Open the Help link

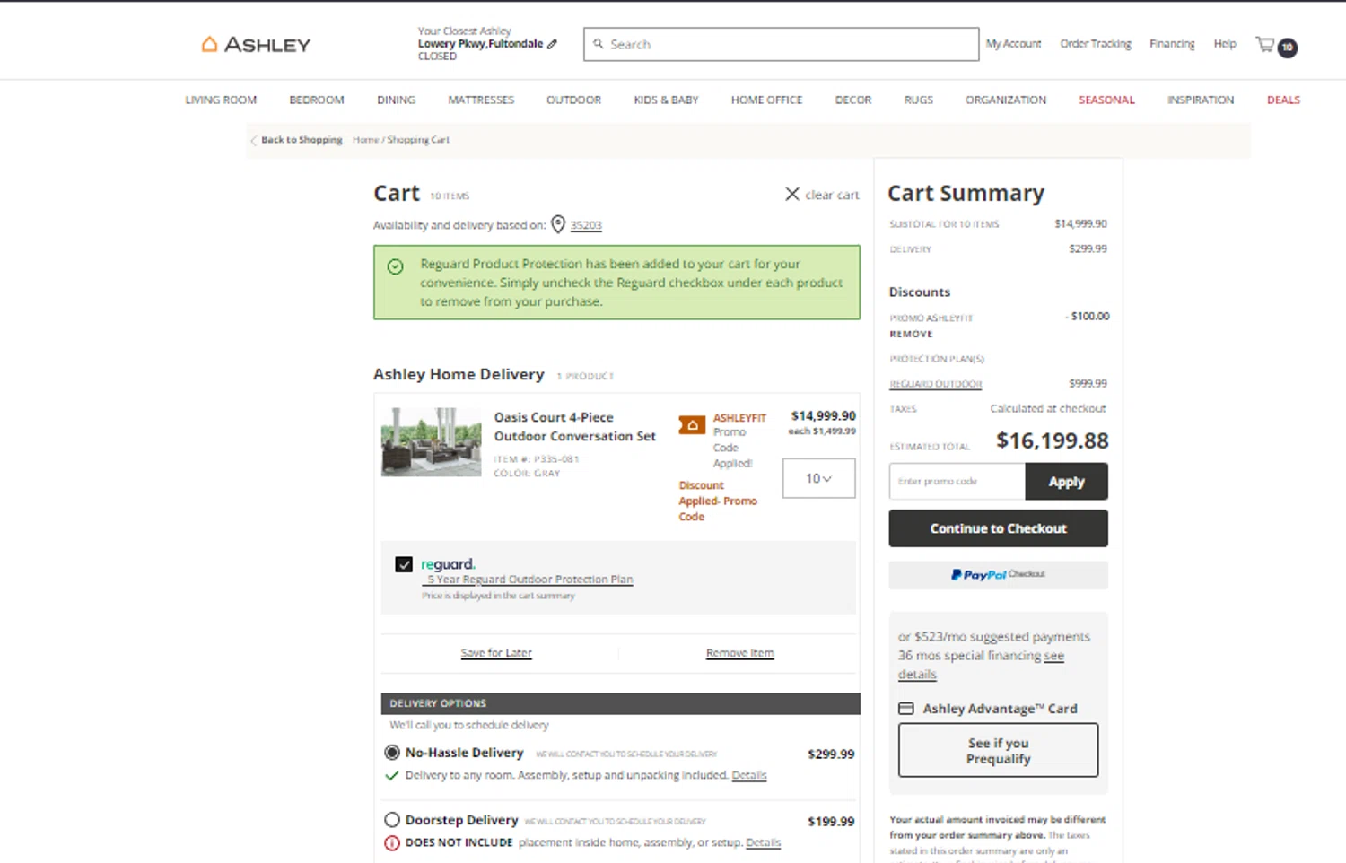tap(1225, 43)
